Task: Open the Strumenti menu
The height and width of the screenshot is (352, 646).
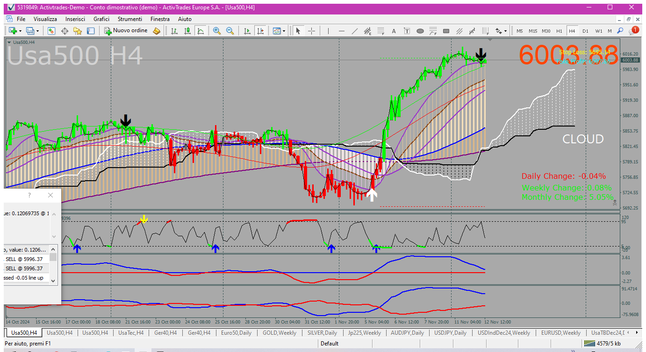Action: click(x=130, y=19)
